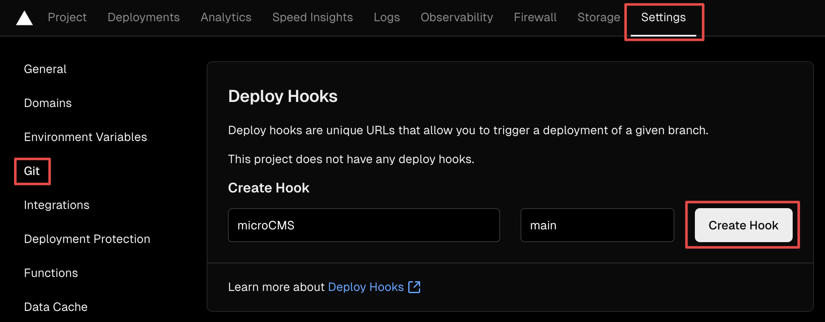Open Deployment Protection settings
825x322 pixels.
point(87,239)
